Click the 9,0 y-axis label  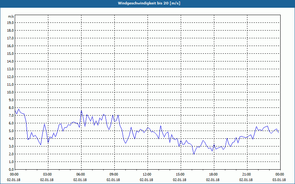pos(11,100)
